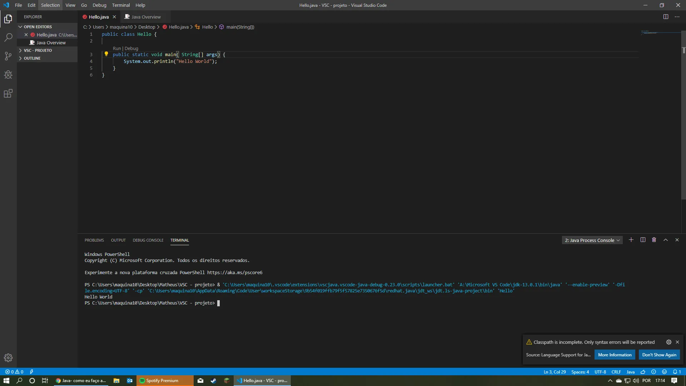The width and height of the screenshot is (686, 386).
Task: Create new terminal with plus icon
Action: click(x=631, y=240)
